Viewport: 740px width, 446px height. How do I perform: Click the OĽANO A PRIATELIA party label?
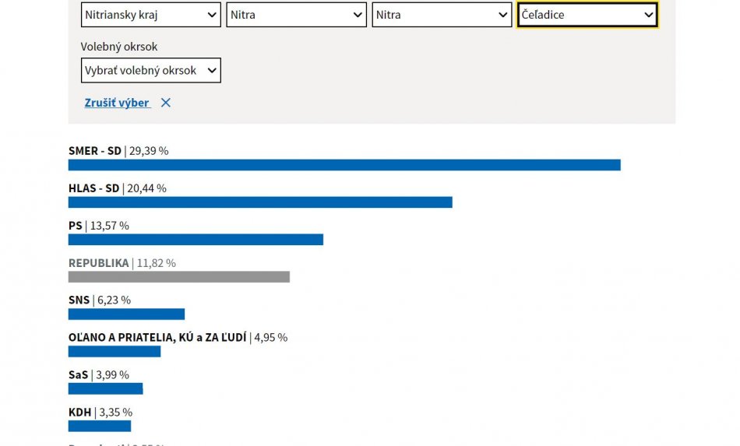[x=157, y=338]
